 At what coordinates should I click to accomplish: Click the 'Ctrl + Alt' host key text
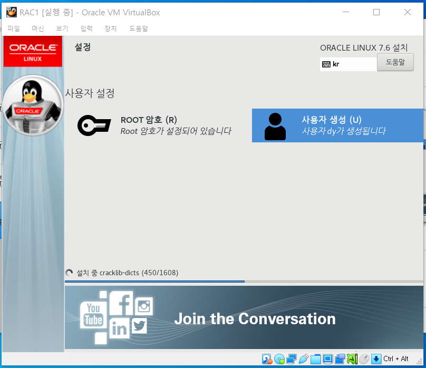[396, 359]
